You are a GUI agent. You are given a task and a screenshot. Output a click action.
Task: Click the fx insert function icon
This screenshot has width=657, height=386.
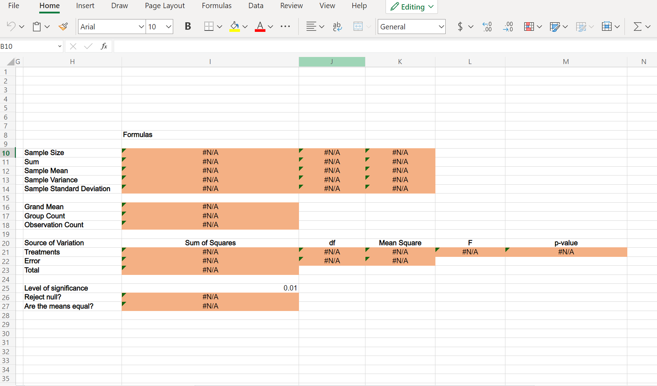104,46
